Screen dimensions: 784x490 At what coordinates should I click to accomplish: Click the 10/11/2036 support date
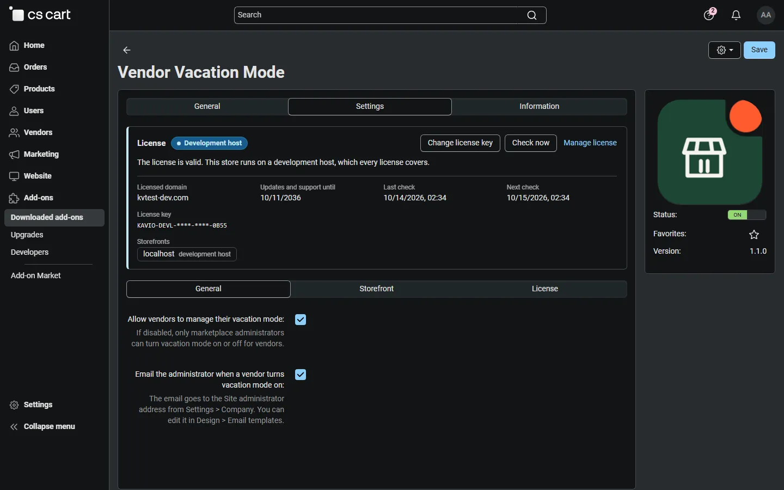click(281, 198)
